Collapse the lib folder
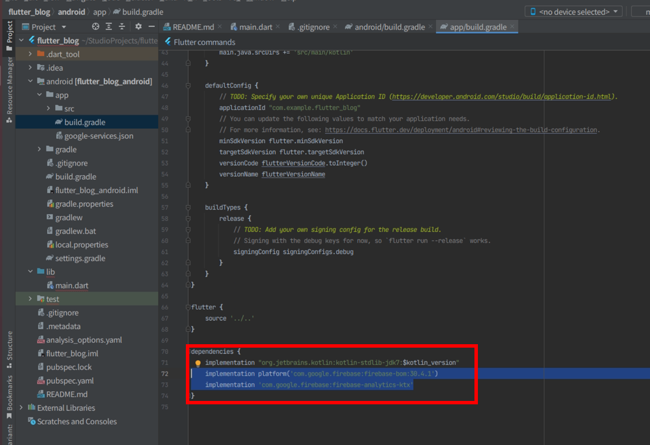The height and width of the screenshot is (445, 650). click(x=30, y=271)
